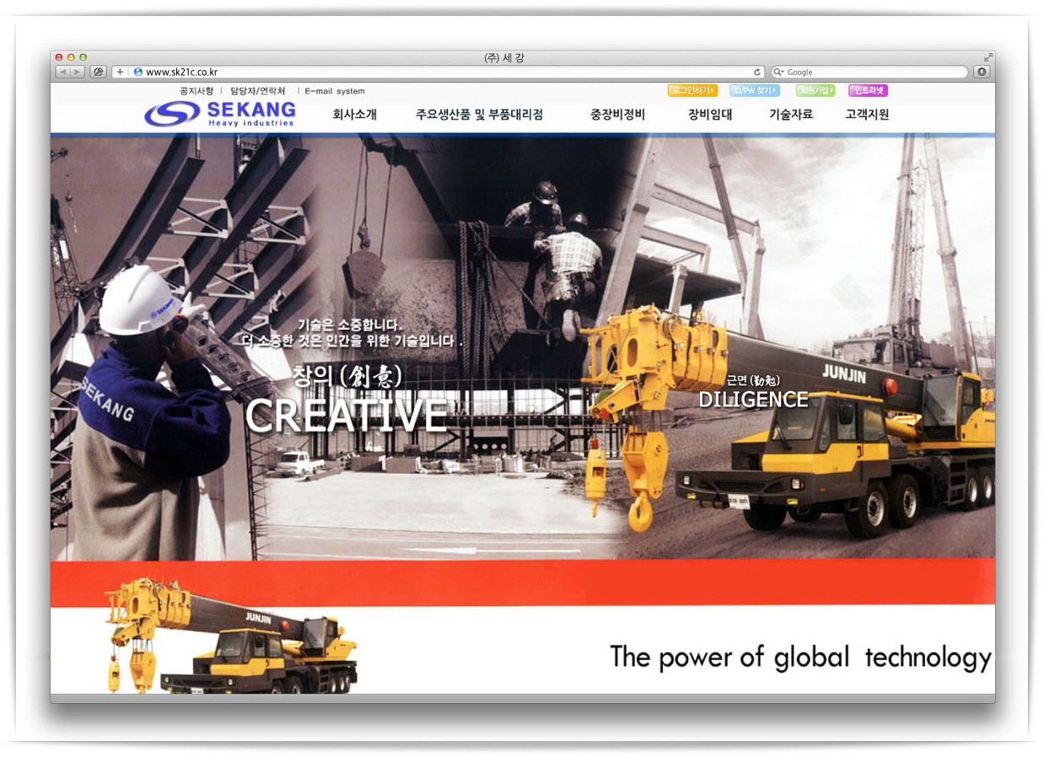Open the E-mail system link
This screenshot has width=1044, height=757.
pyautogui.click(x=335, y=91)
